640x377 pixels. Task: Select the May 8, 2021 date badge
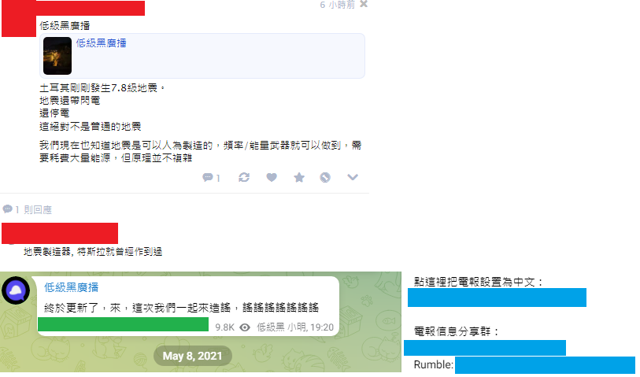(x=193, y=356)
